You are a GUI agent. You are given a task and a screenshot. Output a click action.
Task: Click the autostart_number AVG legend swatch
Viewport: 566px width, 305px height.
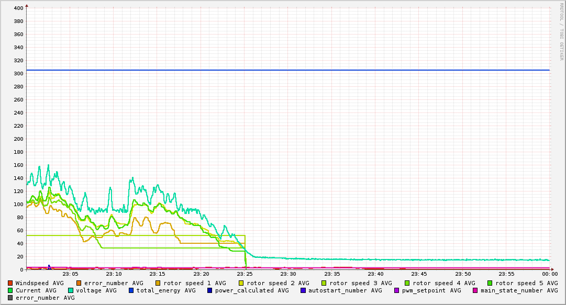pyautogui.click(x=303, y=290)
